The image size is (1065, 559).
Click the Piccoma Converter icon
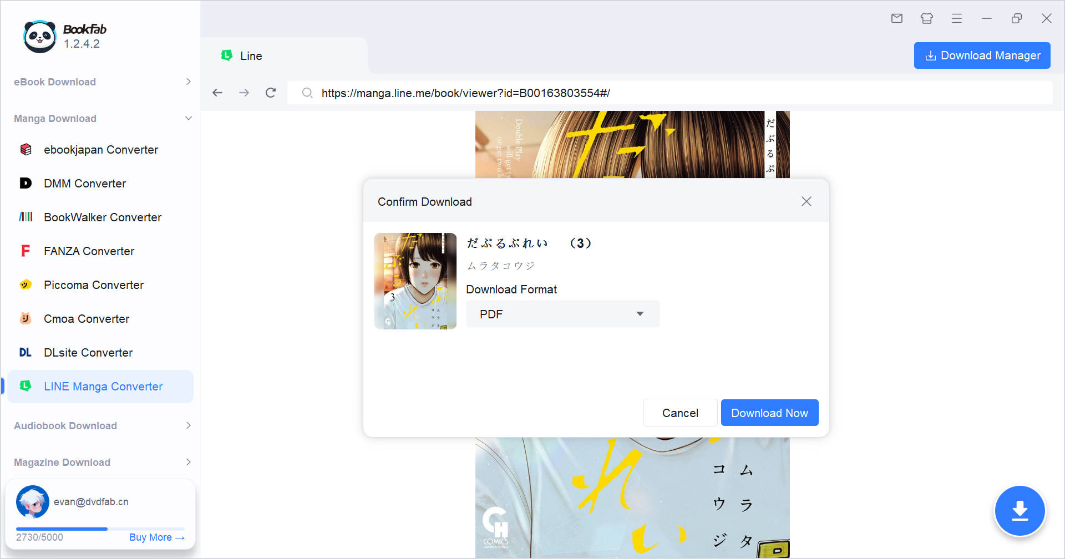click(26, 285)
